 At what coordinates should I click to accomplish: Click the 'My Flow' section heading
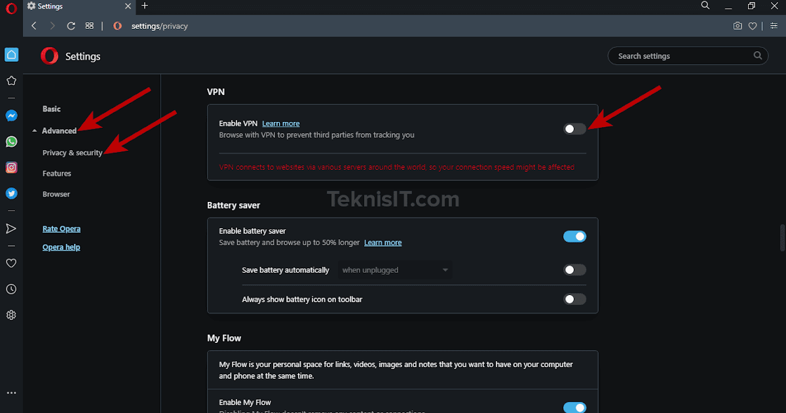click(224, 338)
